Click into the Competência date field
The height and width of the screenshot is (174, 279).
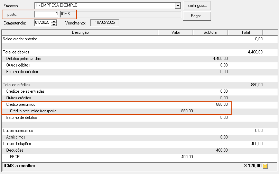point(43,23)
